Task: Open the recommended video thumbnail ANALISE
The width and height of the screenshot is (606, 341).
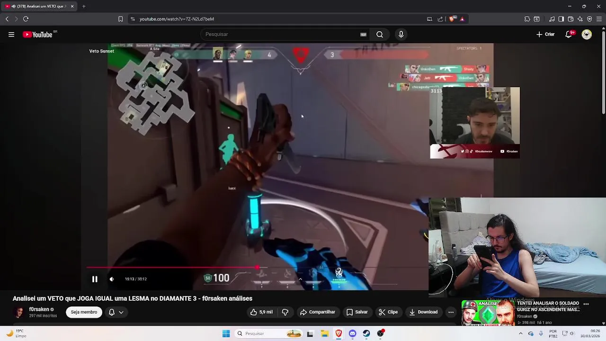Action: point(488,313)
